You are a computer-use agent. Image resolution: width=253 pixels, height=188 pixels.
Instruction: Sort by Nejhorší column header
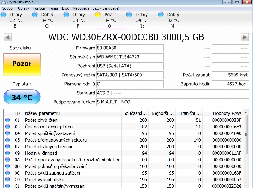(162, 113)
